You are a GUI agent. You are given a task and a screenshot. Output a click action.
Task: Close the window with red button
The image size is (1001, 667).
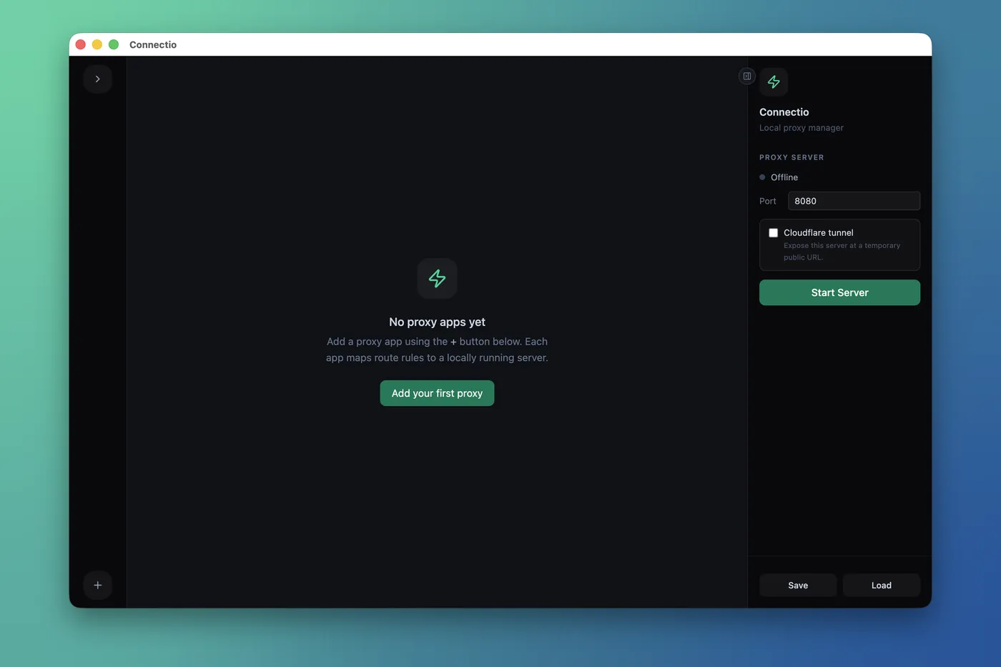click(81, 44)
